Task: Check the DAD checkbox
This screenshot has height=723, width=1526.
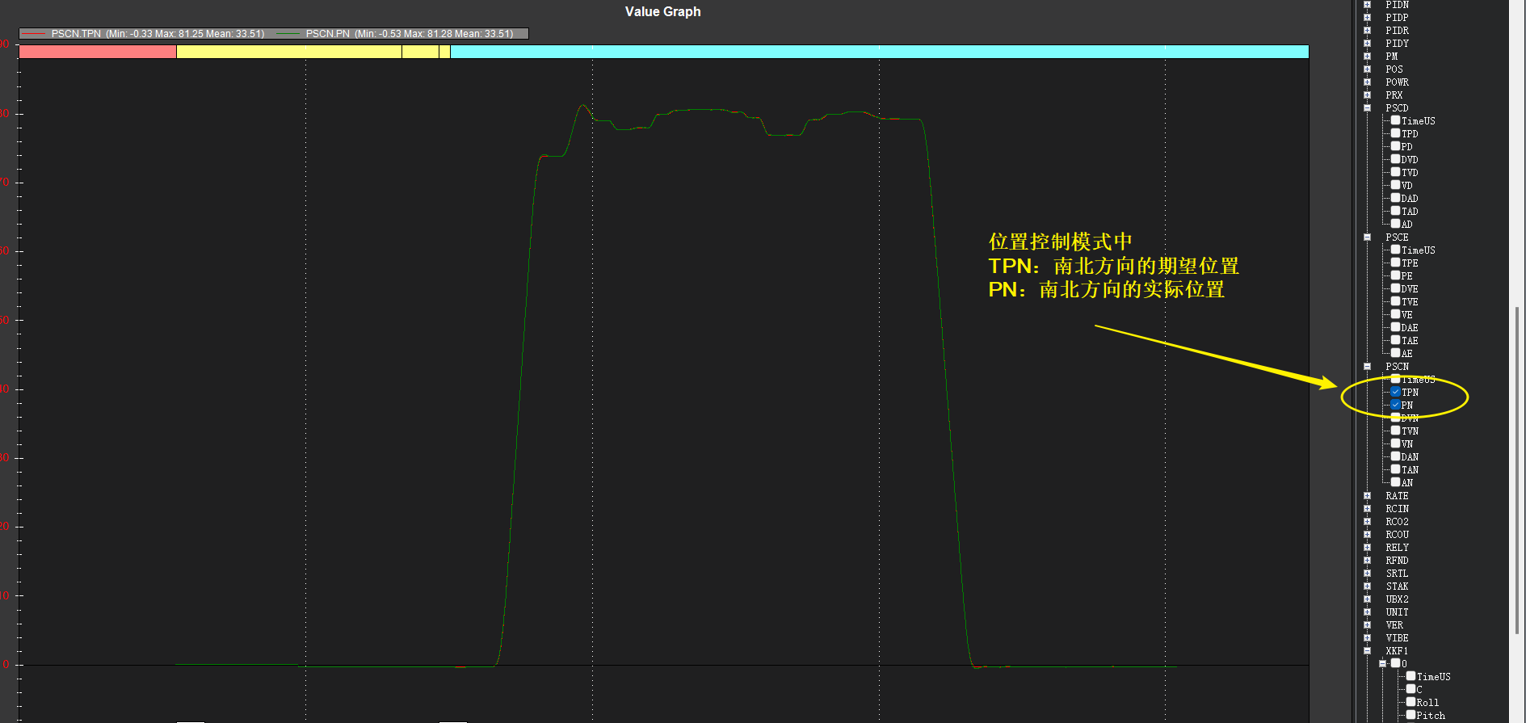Action: [x=1395, y=198]
